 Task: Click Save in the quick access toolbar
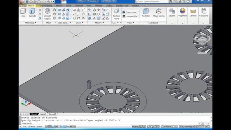point(27,1)
